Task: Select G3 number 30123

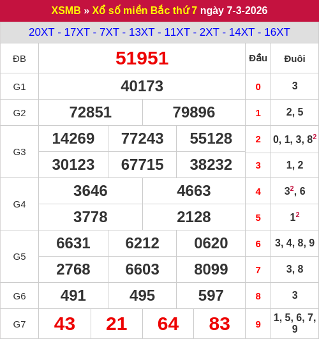Action: 73,165
